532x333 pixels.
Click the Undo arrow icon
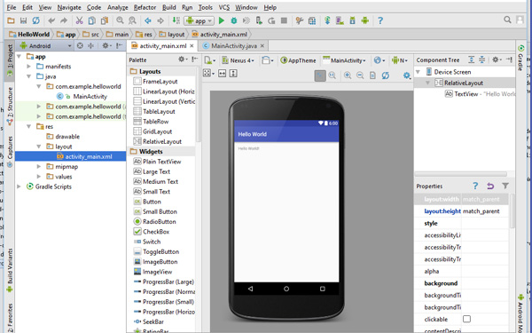pyautogui.click(x=51, y=20)
